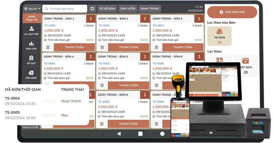The height and width of the screenshot is (143, 273).
Task: Click the clock icon on BÀN 2 card
Action: click(100, 40)
